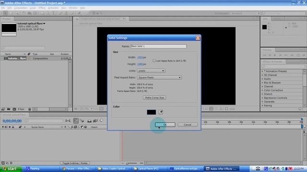
Task: Click the New Composition icon in Project panel
Action: point(14,109)
